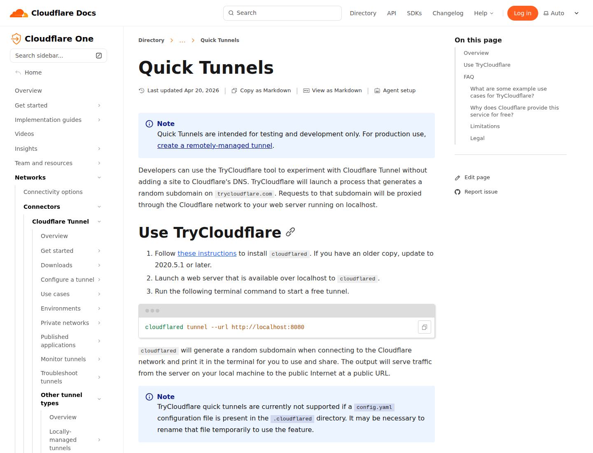Expand the Get started section under Cloudflare One
Image resolution: width=593 pixels, height=453 pixels.
(x=99, y=105)
